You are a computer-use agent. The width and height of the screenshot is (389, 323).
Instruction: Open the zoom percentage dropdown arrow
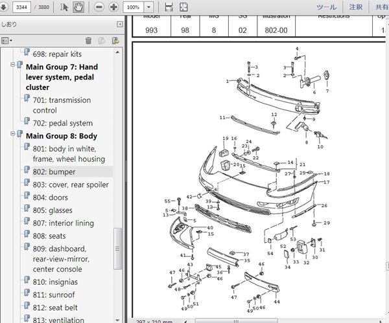pos(148,7)
